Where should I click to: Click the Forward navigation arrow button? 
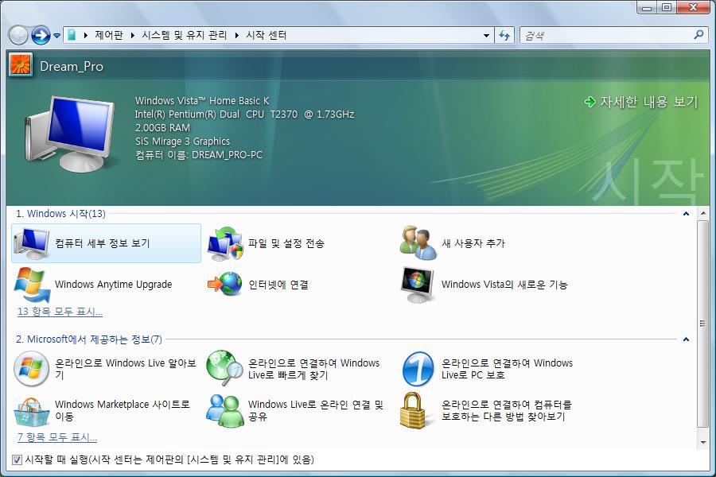[41, 35]
